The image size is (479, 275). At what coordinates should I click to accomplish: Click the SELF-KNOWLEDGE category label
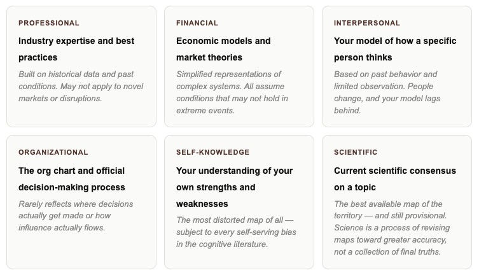(x=212, y=152)
